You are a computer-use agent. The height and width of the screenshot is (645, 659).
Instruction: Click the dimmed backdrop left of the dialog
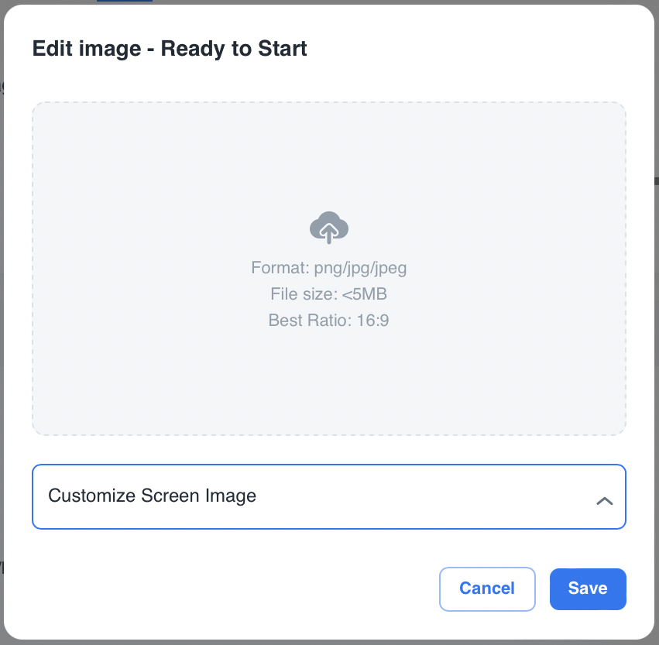2,310
